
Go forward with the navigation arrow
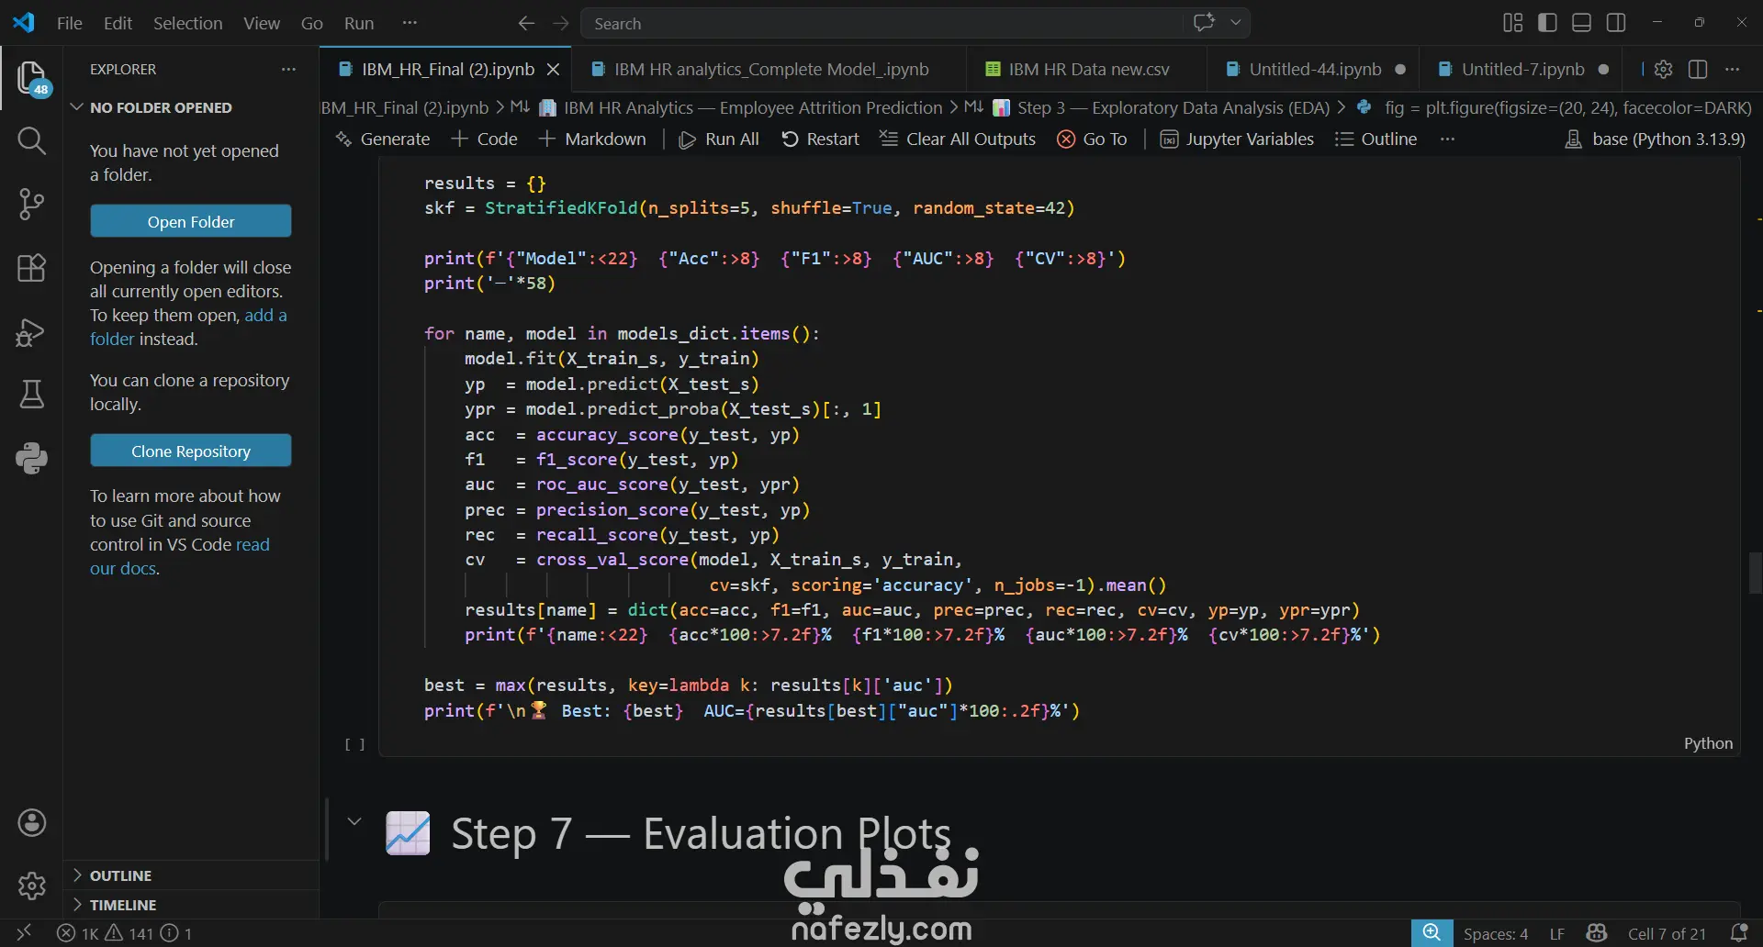coord(561,23)
